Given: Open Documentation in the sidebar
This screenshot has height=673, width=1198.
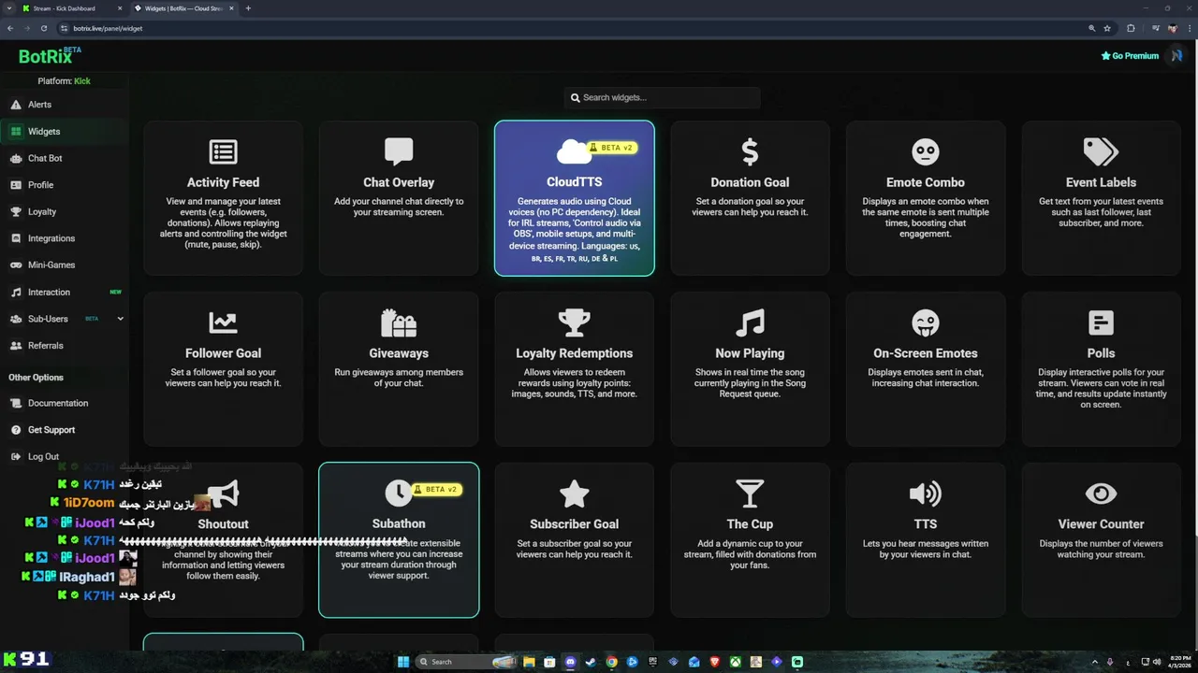Looking at the screenshot, I should point(65,403).
